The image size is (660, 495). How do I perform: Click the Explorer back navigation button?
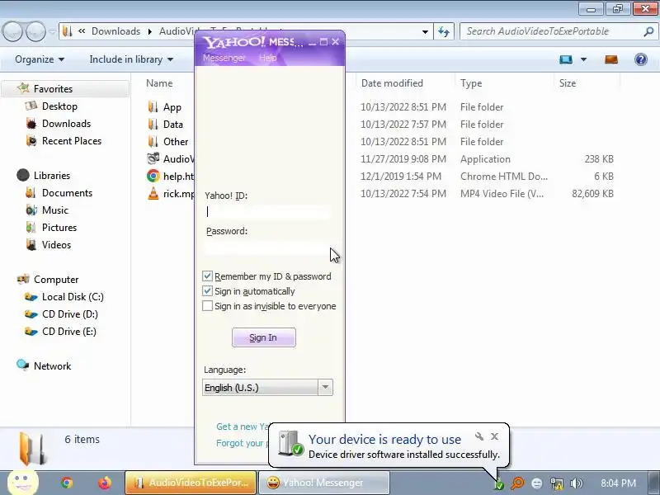pos(12,31)
